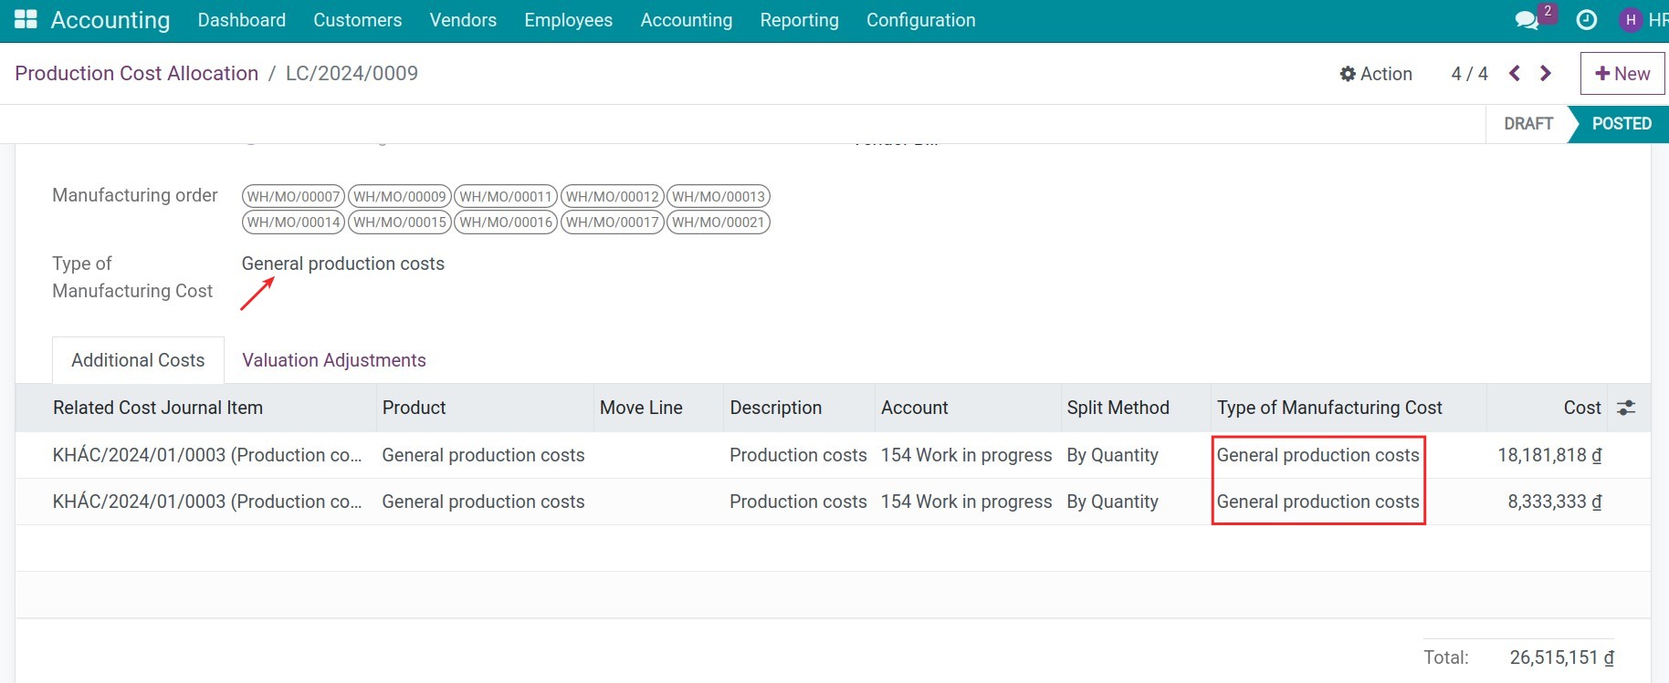Viewport: 1669px width, 683px height.
Task: Click the New record button
Action: pos(1622,74)
